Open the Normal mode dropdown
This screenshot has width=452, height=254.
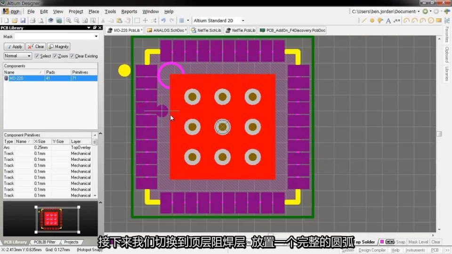[17, 56]
